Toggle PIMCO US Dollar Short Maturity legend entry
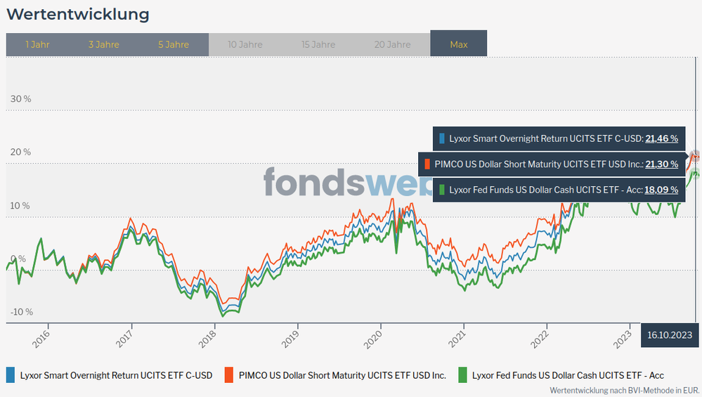 [x=335, y=375]
